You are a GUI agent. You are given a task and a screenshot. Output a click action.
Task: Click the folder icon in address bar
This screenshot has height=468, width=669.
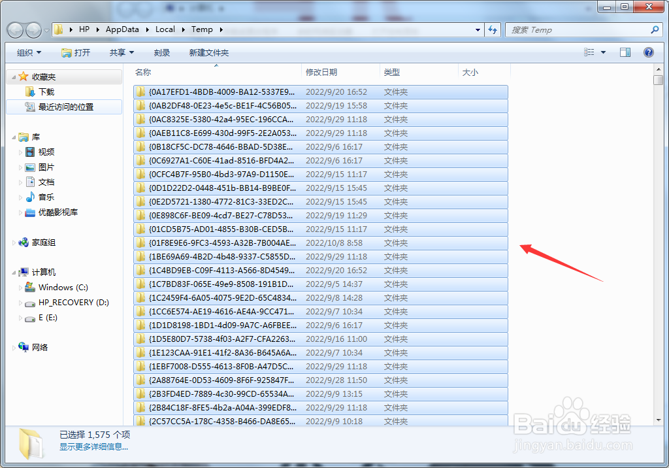[59, 29]
